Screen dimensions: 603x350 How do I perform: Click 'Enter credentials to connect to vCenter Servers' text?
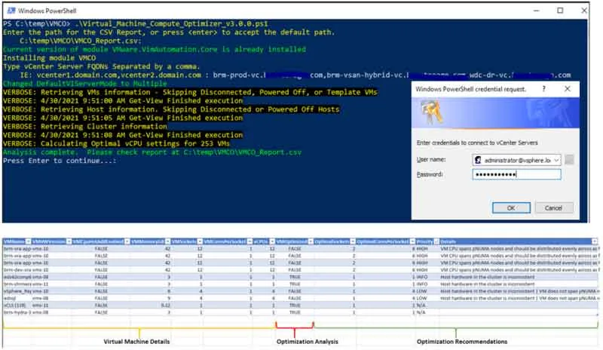coord(477,143)
